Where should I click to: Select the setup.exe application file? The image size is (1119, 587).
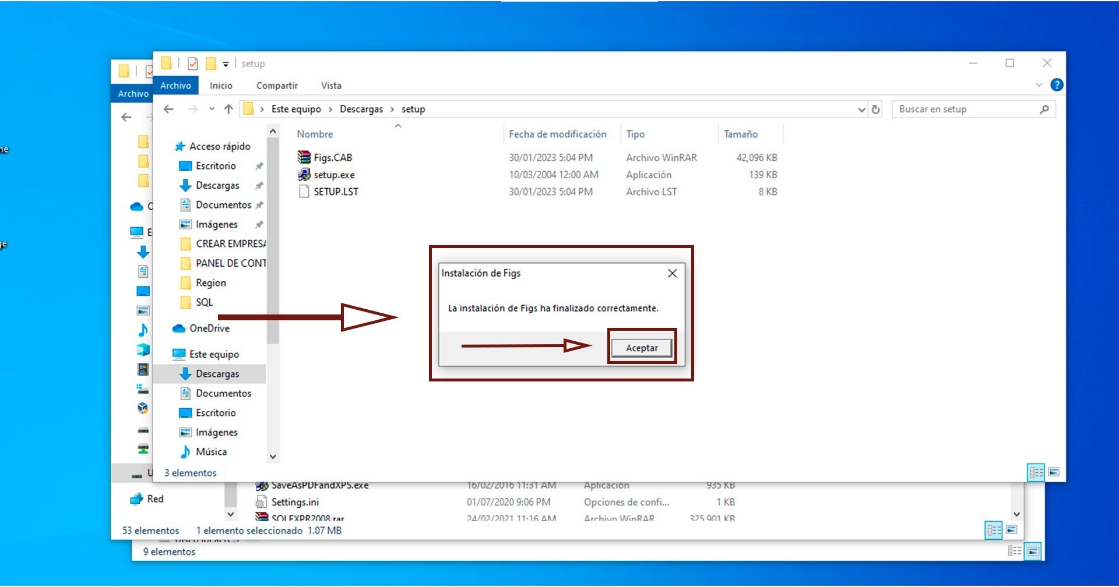point(333,175)
